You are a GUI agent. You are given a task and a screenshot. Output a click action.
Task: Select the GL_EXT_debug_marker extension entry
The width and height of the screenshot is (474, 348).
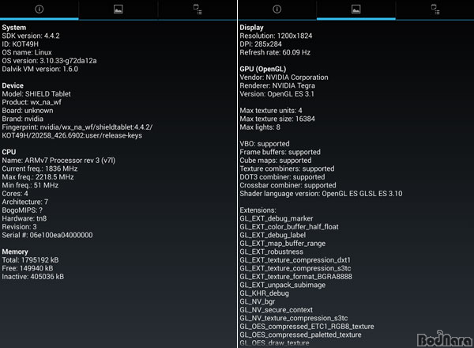pyautogui.click(x=276, y=218)
